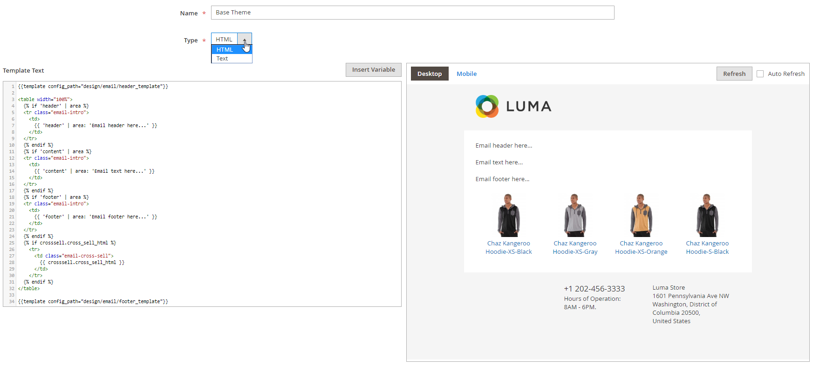
Task: Choose Text from the Type dropdown list
Action: 222,59
